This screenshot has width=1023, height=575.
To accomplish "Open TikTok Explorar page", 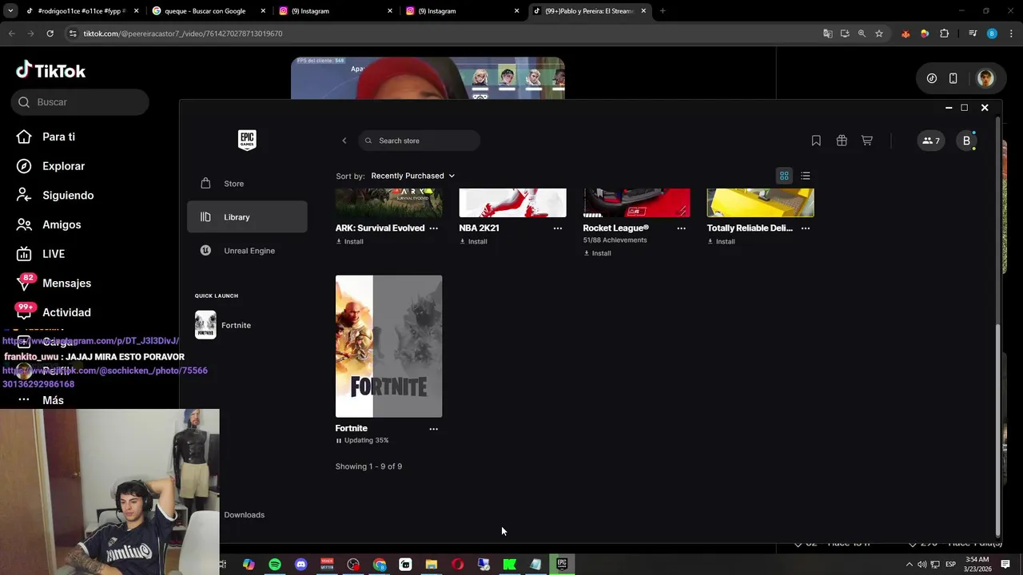I will click(52, 166).
